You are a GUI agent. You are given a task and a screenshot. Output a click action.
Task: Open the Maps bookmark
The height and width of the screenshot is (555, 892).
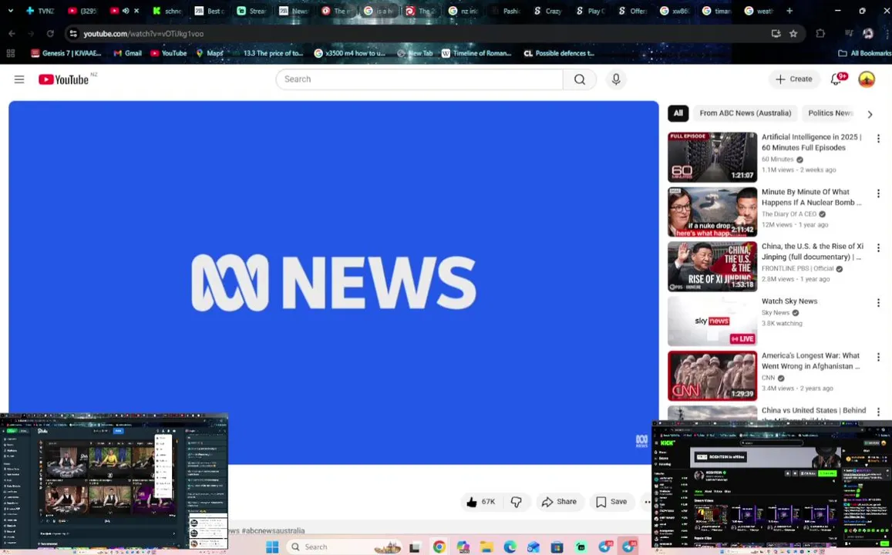coord(210,53)
